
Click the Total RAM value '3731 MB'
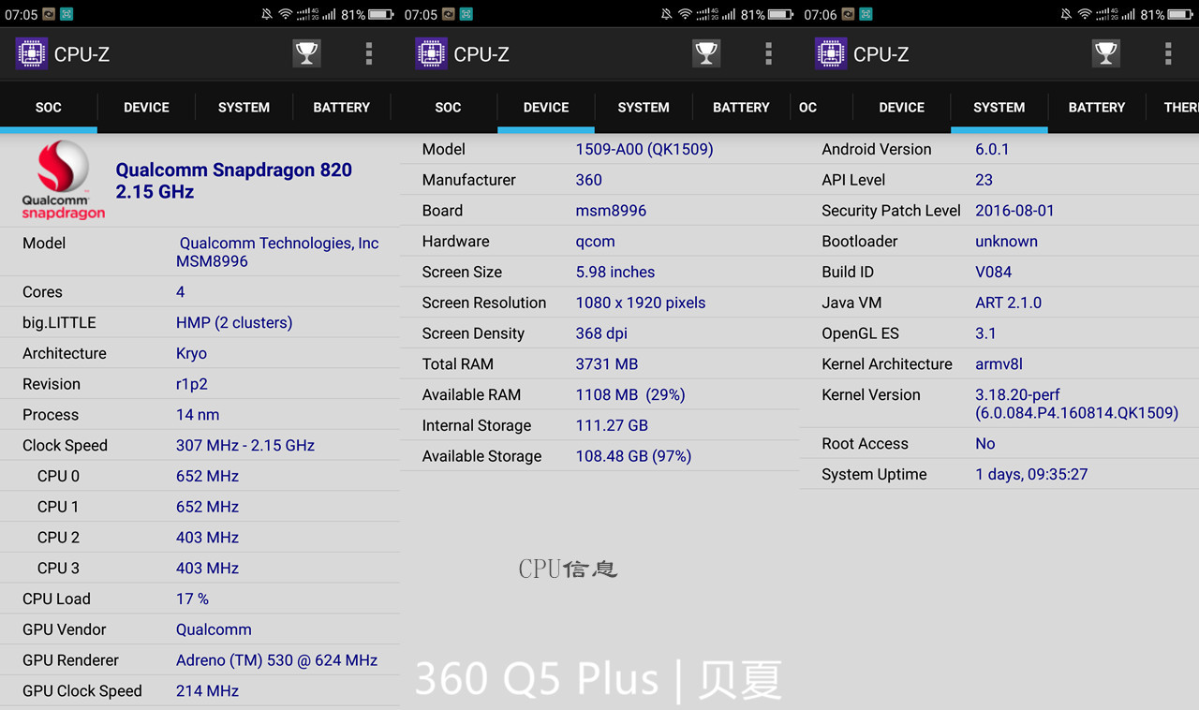[x=607, y=364]
